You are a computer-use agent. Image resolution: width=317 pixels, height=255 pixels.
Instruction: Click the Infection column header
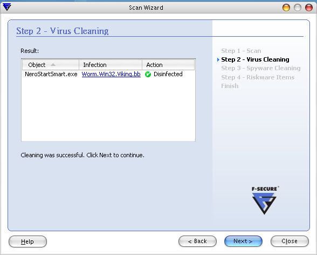pyautogui.click(x=111, y=65)
